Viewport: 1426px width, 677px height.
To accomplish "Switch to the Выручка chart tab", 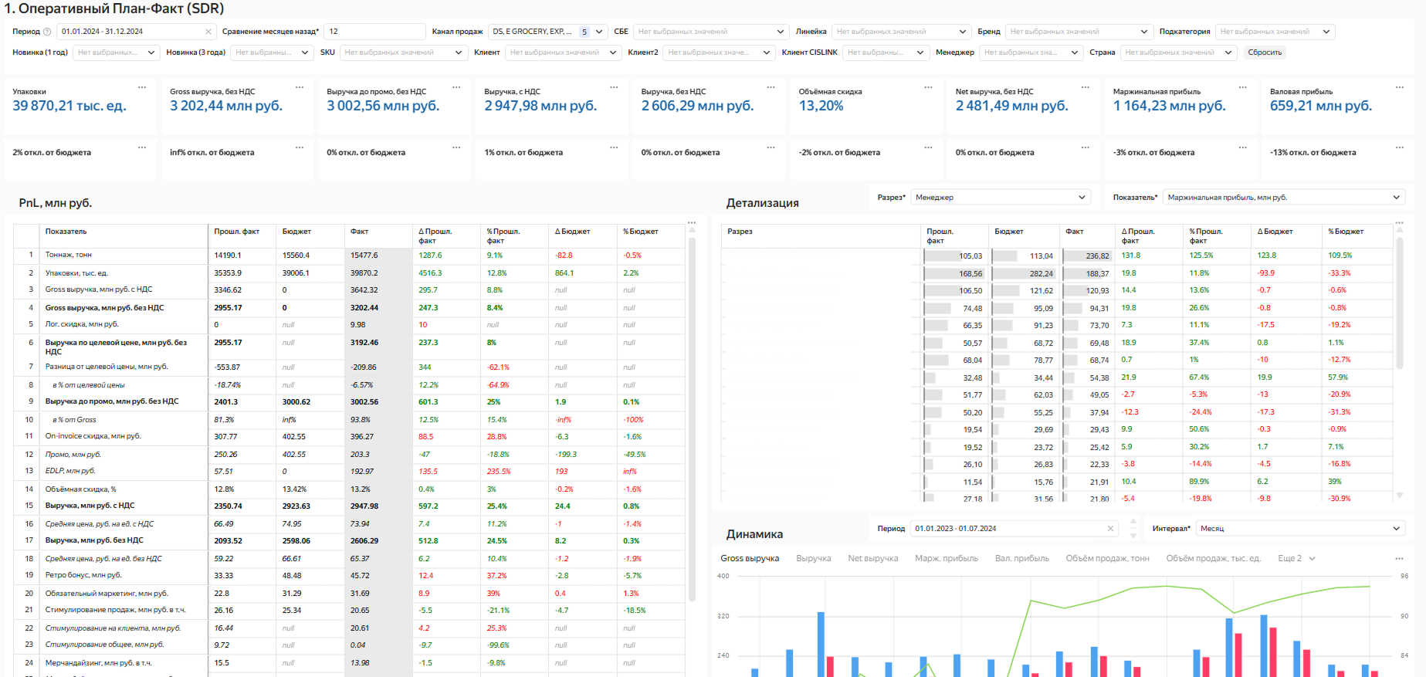I will tap(814, 558).
